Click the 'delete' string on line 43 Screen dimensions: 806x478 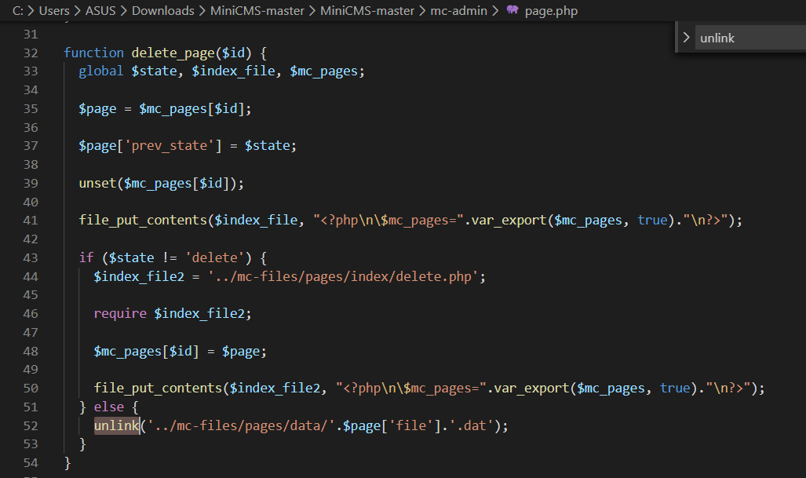coord(215,257)
